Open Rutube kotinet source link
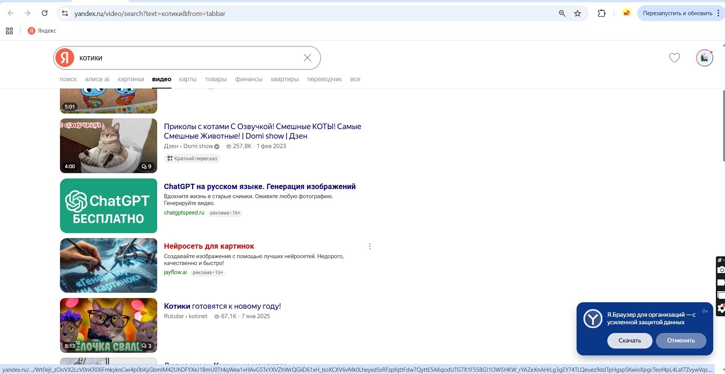This screenshot has width=725, height=374. [186, 316]
